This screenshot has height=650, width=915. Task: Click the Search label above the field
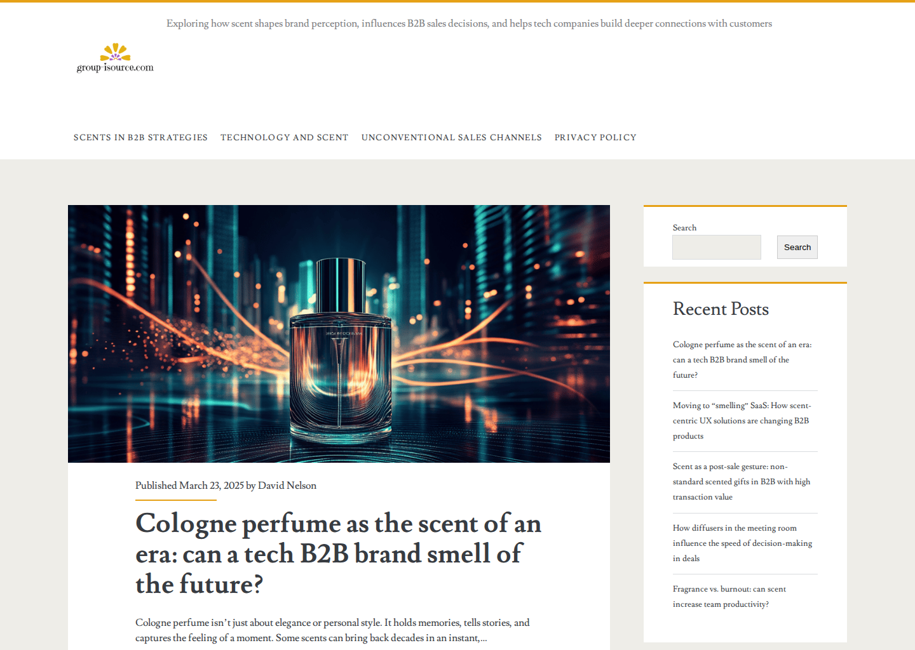pyautogui.click(x=684, y=228)
